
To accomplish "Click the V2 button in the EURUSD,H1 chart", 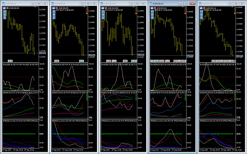I will [x=152, y=12].
